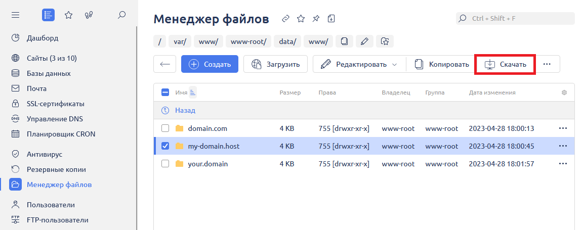Pin the File Manager page with the pin icon
The image size is (583, 230).
click(316, 19)
